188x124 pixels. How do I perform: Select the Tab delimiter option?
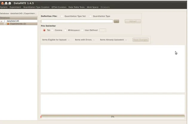(44, 30)
